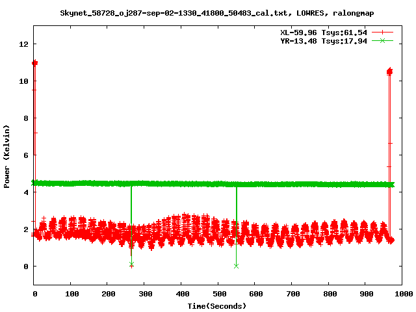Screen dimensions: 416x312
Task: Click the y-axis tick label 6
Action: (26, 155)
